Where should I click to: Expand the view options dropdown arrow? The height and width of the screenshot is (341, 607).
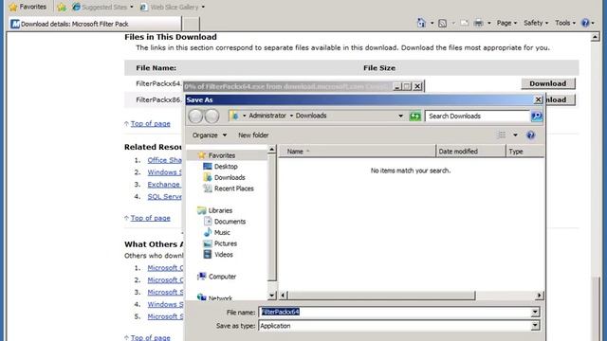pyautogui.click(x=515, y=135)
